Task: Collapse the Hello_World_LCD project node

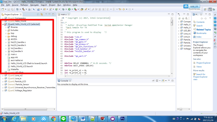Action: tap(3, 24)
